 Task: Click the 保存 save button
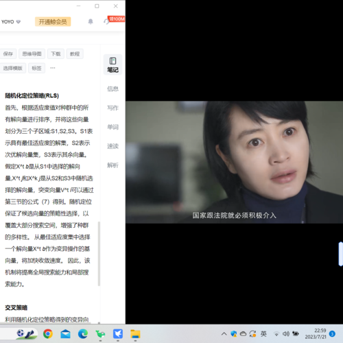(8, 54)
